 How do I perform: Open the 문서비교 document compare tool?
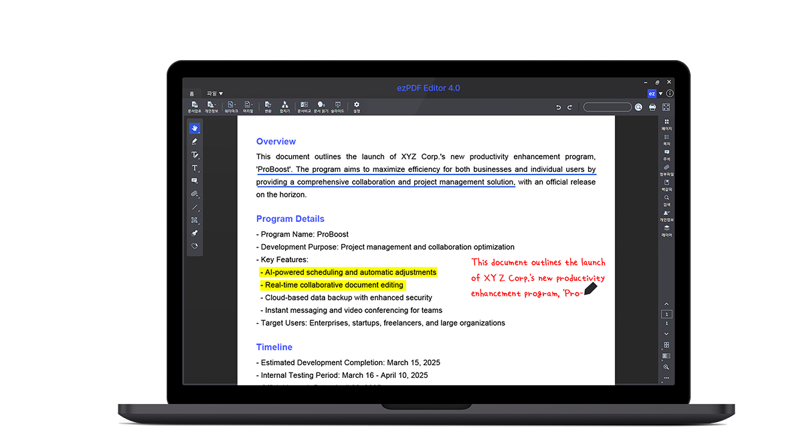tap(304, 107)
